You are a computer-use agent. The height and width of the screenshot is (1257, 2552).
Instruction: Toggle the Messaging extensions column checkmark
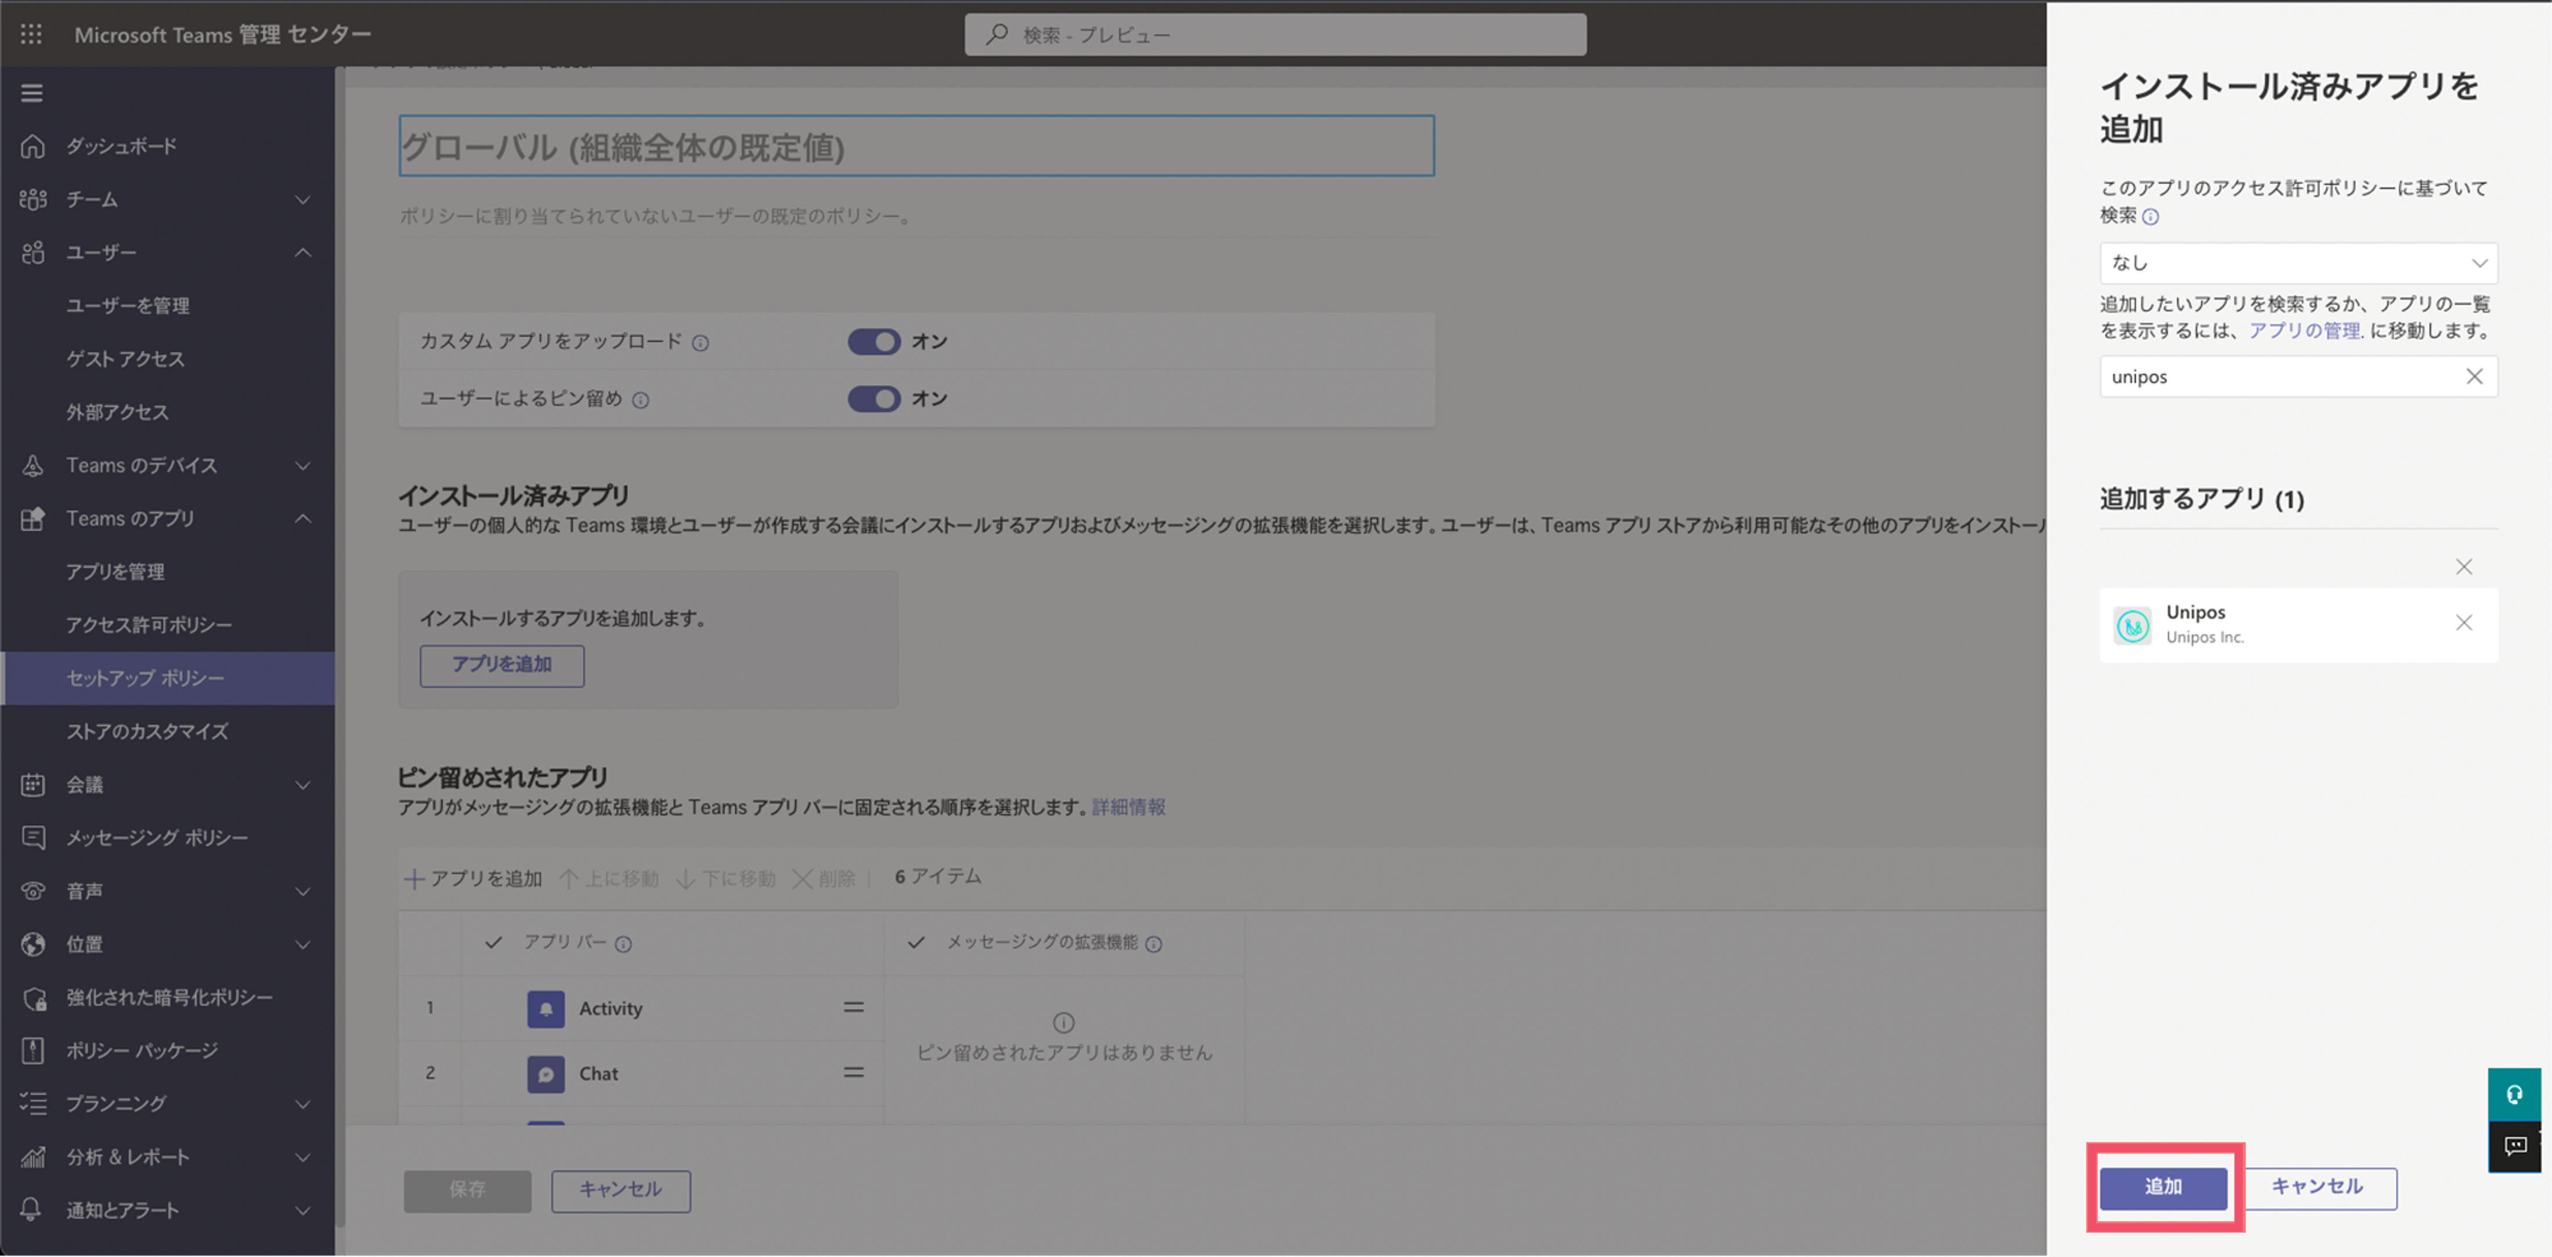point(916,942)
